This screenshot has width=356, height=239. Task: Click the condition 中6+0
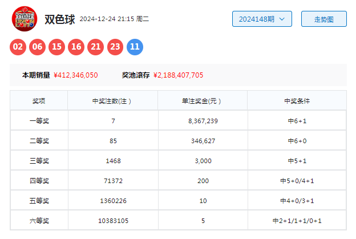pyautogui.click(x=297, y=141)
